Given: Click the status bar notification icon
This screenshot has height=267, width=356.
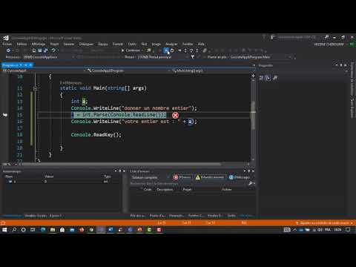Looking at the screenshot, I should [x=3, y=222].
